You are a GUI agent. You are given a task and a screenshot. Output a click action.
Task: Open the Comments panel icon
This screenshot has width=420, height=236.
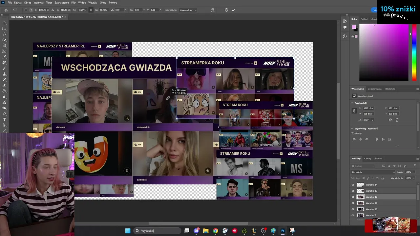345,28
